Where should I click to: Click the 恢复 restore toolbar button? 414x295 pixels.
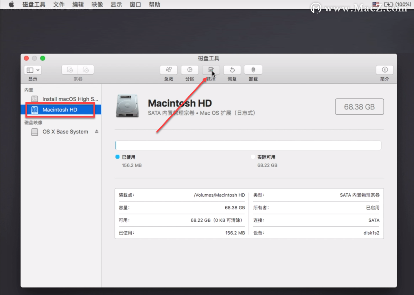pyautogui.click(x=232, y=70)
